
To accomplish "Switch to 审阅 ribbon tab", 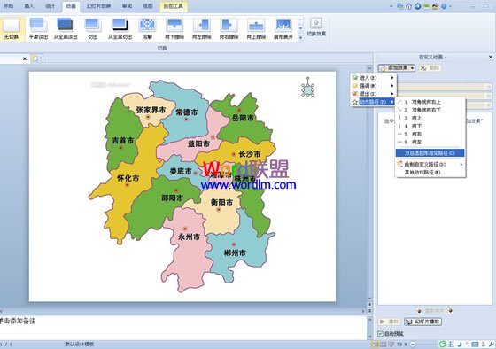I will 128,6.
